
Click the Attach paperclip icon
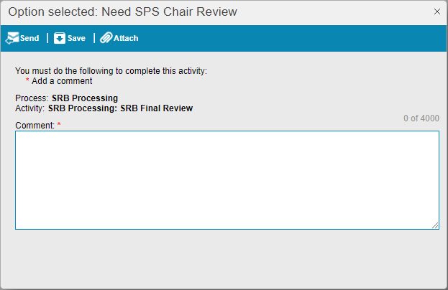(106, 37)
